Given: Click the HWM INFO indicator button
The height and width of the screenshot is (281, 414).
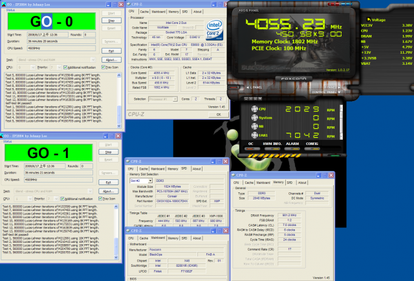Looking at the screenshot, I should click(x=272, y=149).
